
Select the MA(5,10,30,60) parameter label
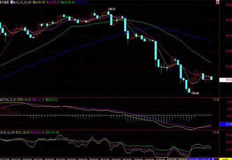coord(22,2)
